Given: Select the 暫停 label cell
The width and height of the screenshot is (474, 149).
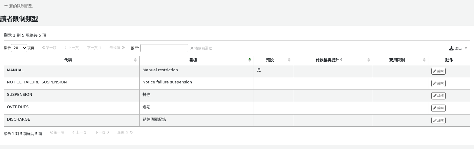Looking at the screenshot, I should (x=196, y=96).
